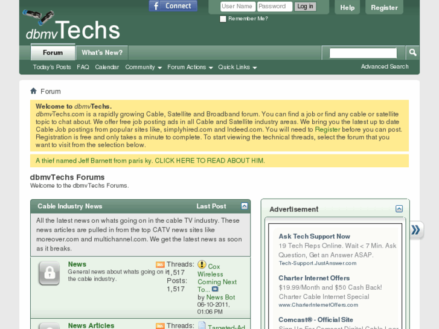This screenshot has height=329, width=439.
Task: Focus the Password field
Action: pyautogui.click(x=275, y=7)
